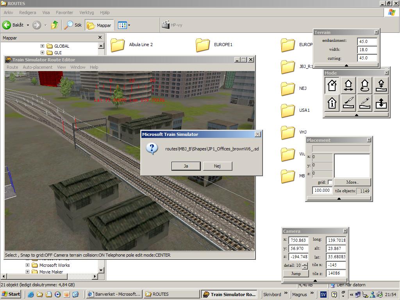Expand the Microsoft Works tree node
This screenshot has height=300, width=400.
tap(28, 265)
